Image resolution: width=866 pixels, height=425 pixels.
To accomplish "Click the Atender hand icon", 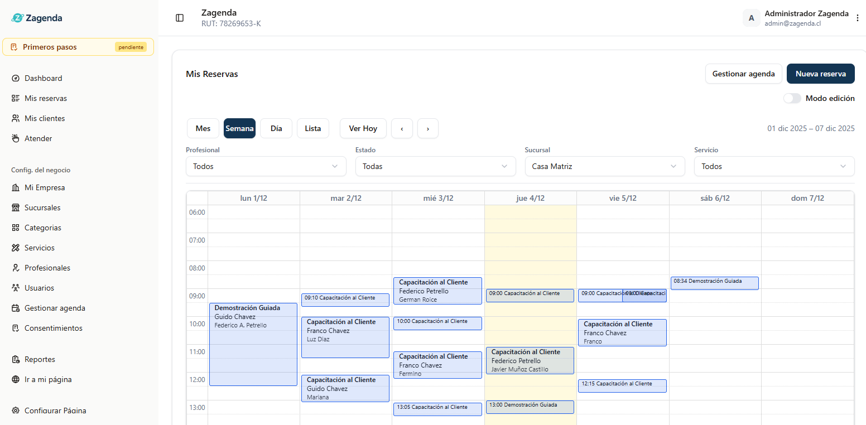I will (16, 139).
